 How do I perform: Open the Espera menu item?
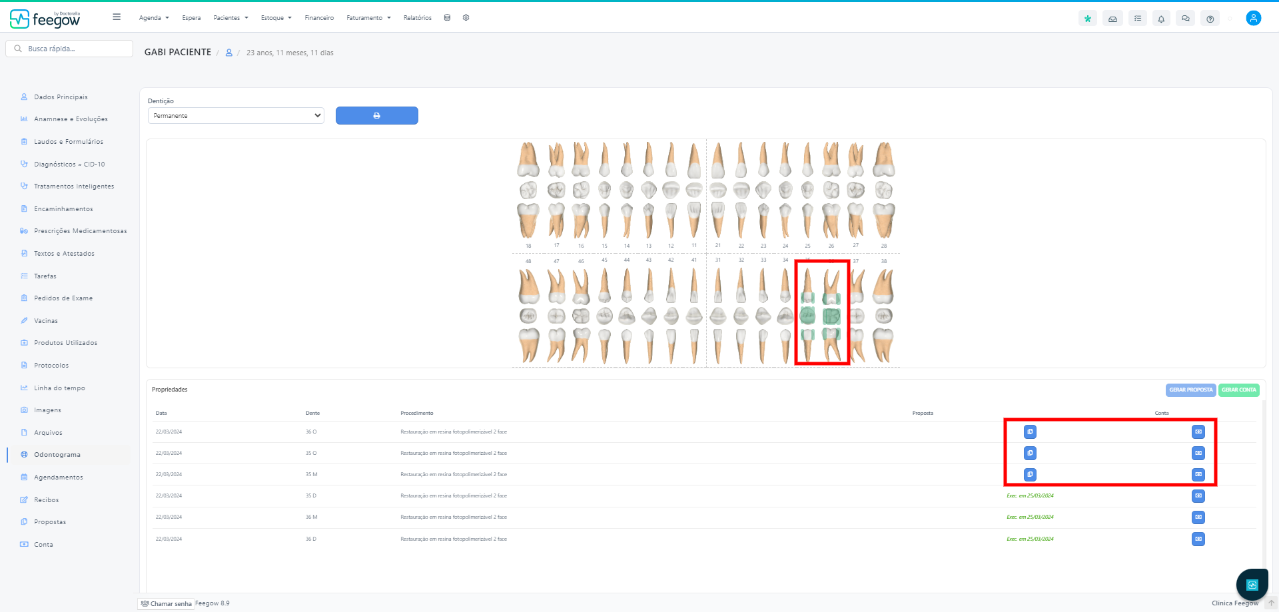191,18
